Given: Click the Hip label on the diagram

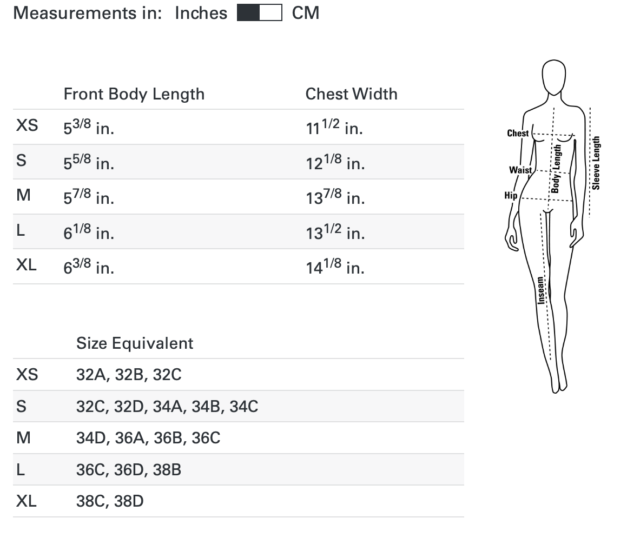Looking at the screenshot, I should (511, 195).
